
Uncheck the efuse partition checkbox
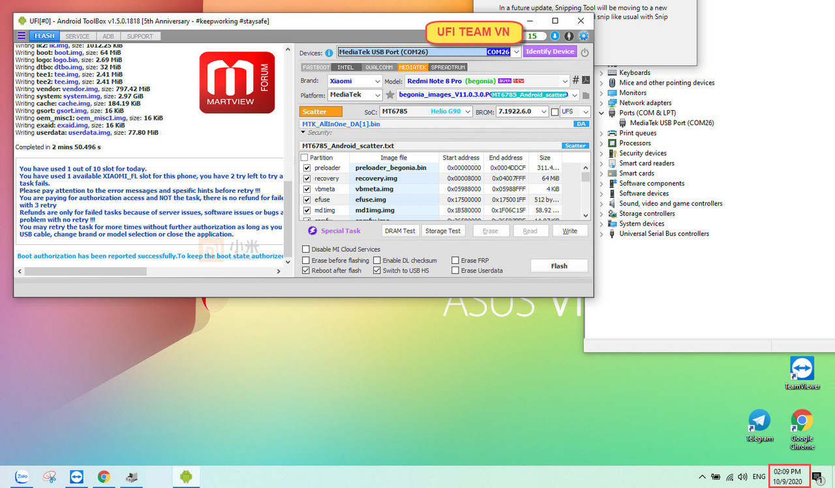[x=307, y=199]
